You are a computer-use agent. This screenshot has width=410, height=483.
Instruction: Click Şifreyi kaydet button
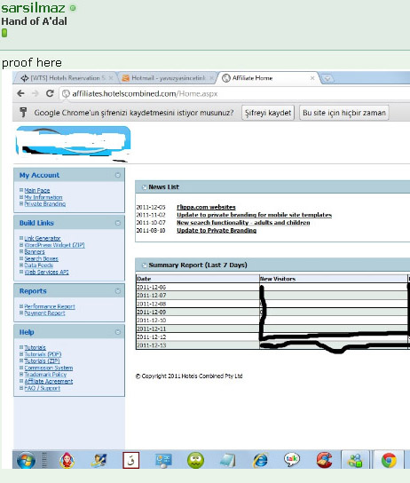coord(268,113)
